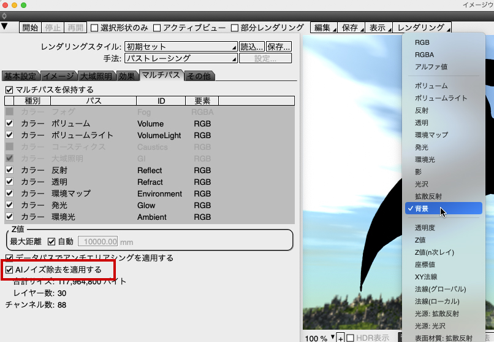Viewport: 494px width, 342px height.
Task: Open the 保存 popup menu
Action: [x=351, y=28]
